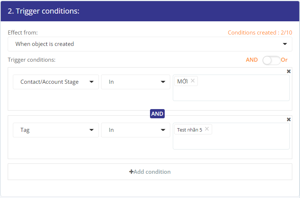Click inside the tag values input box
The image size is (300, 198).
click(249, 140)
